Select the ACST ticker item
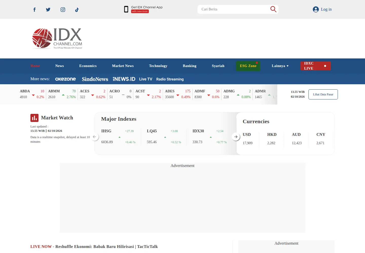Viewport: 365px width, 253px height. tap(148, 94)
